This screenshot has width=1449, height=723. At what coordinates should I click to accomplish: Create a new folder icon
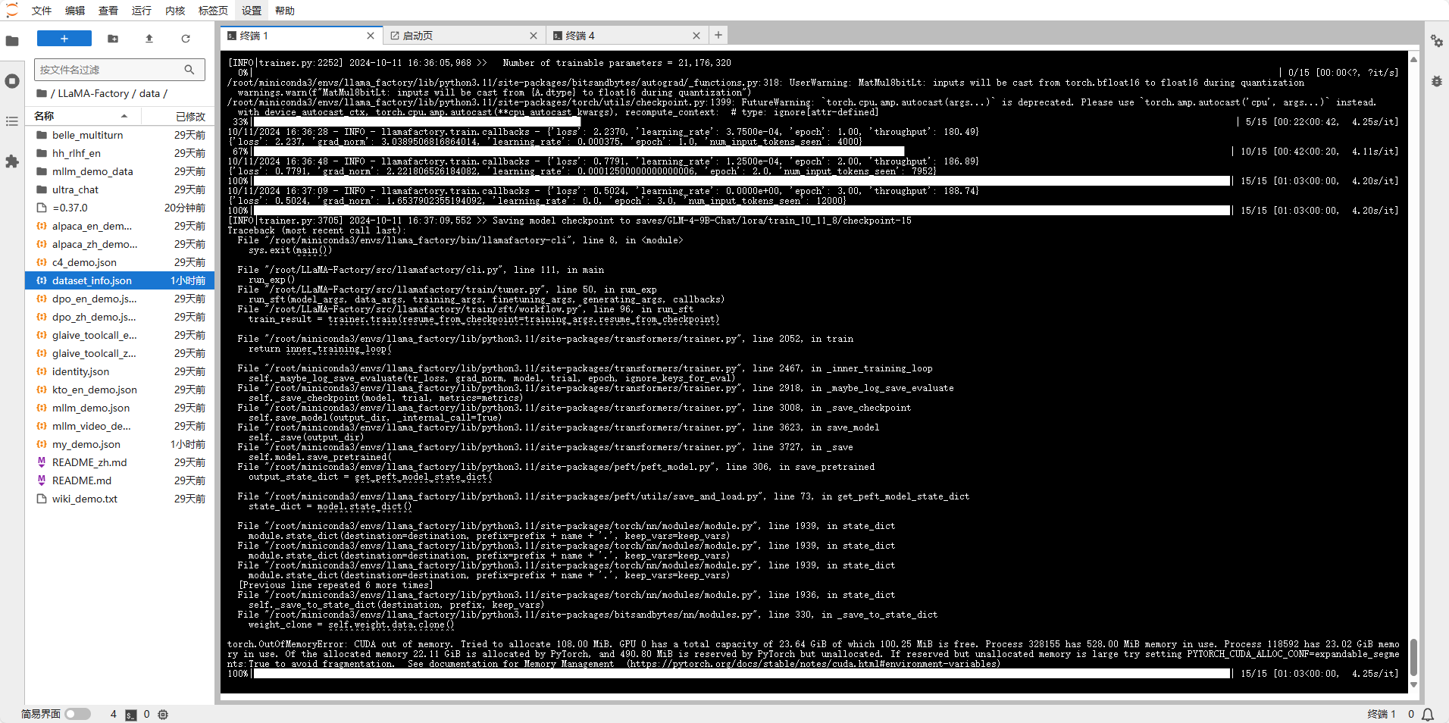113,39
